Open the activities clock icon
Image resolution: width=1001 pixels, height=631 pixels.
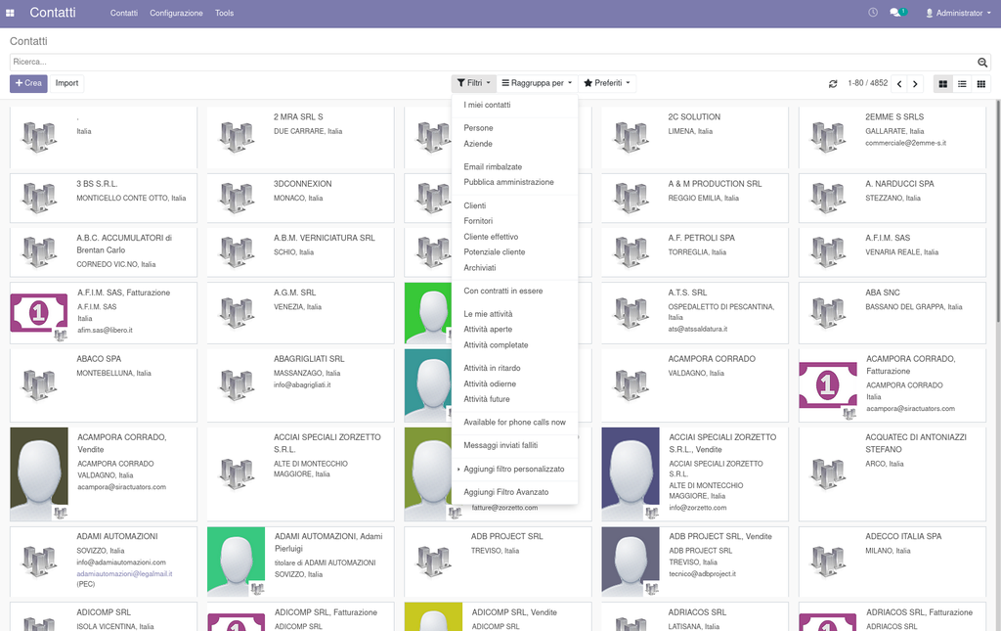[x=873, y=13]
